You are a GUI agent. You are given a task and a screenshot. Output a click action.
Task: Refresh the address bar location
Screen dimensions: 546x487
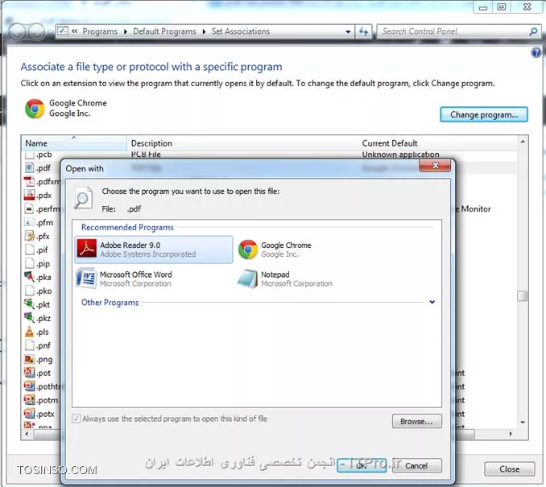pyautogui.click(x=363, y=31)
